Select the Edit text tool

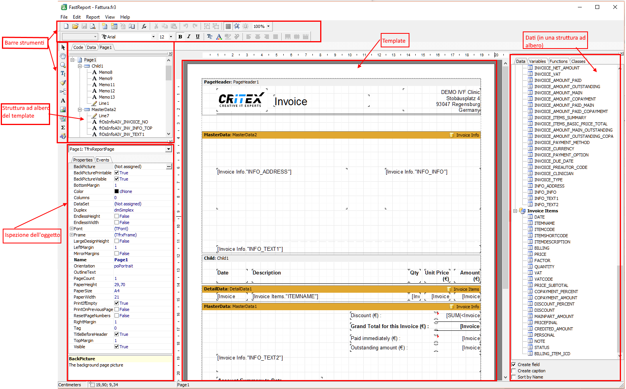(63, 74)
